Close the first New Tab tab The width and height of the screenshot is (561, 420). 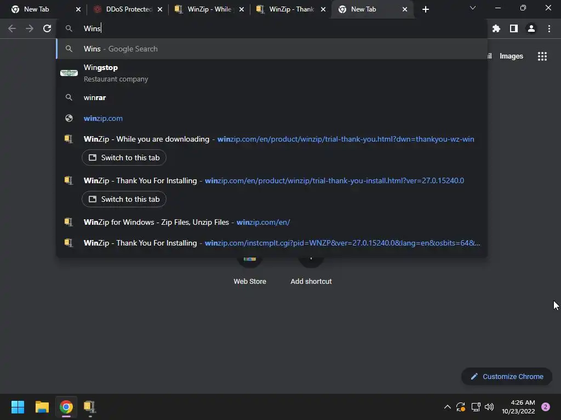(x=78, y=10)
